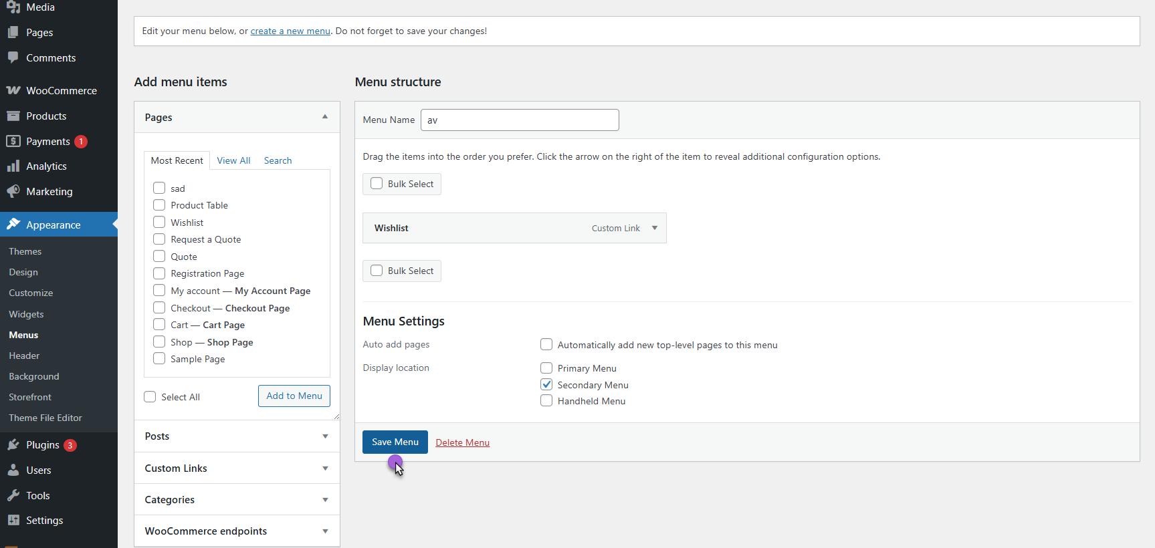This screenshot has width=1155, height=548.
Task: Click the Tools wrench icon
Action: (13, 496)
